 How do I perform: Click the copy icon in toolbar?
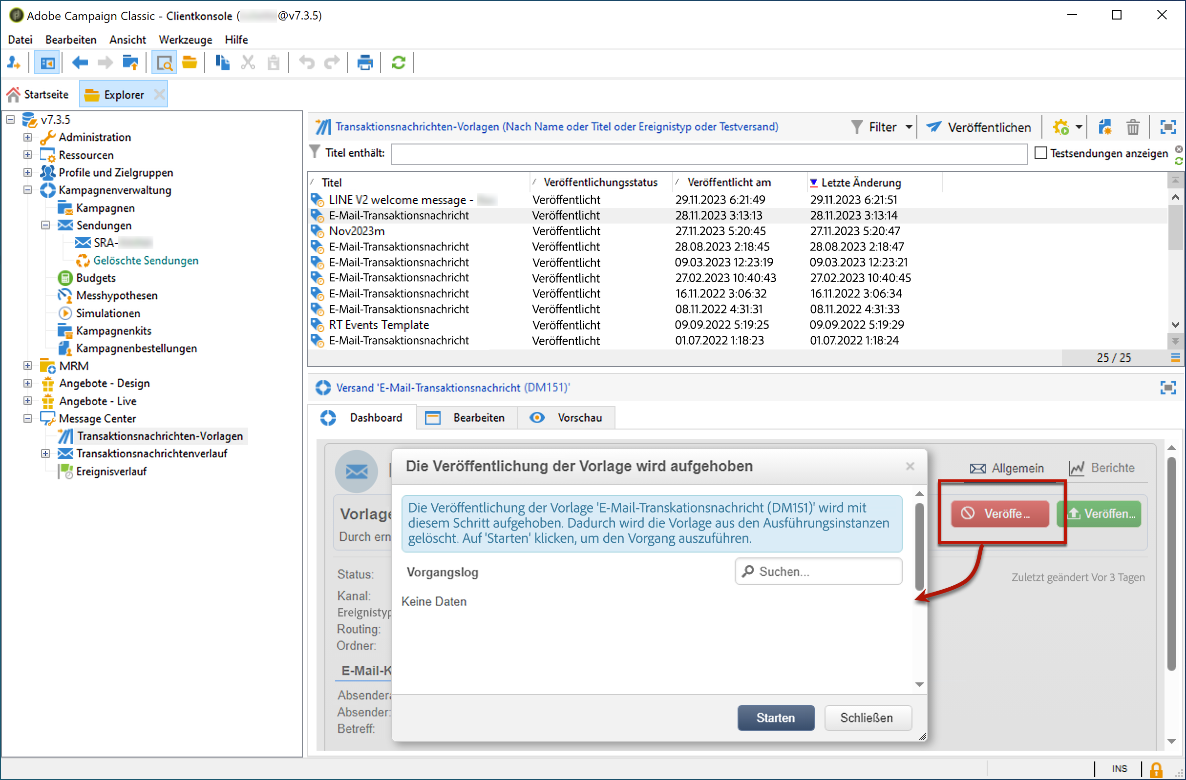[222, 63]
